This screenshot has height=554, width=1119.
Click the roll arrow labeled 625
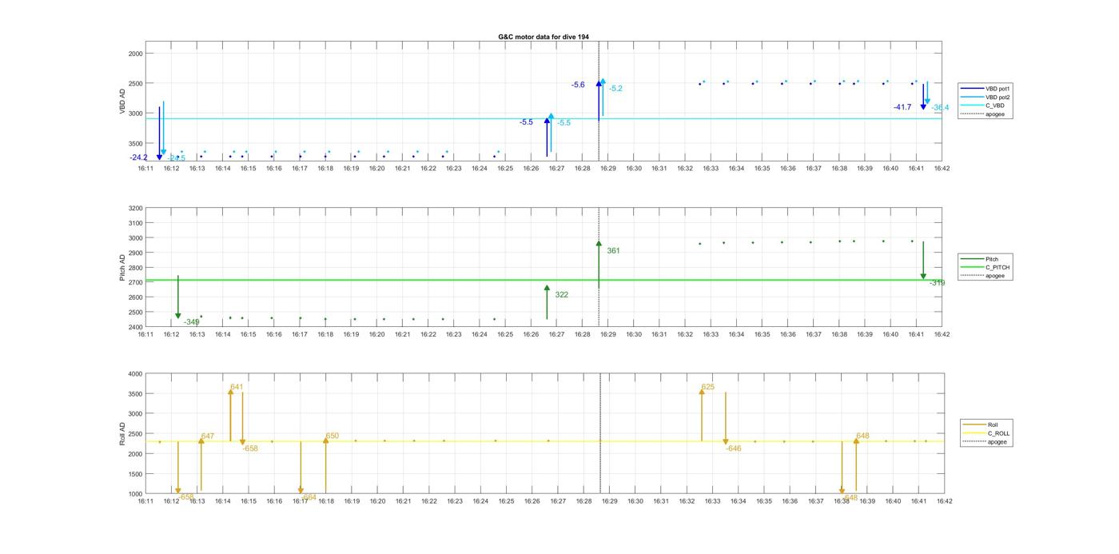(x=702, y=416)
